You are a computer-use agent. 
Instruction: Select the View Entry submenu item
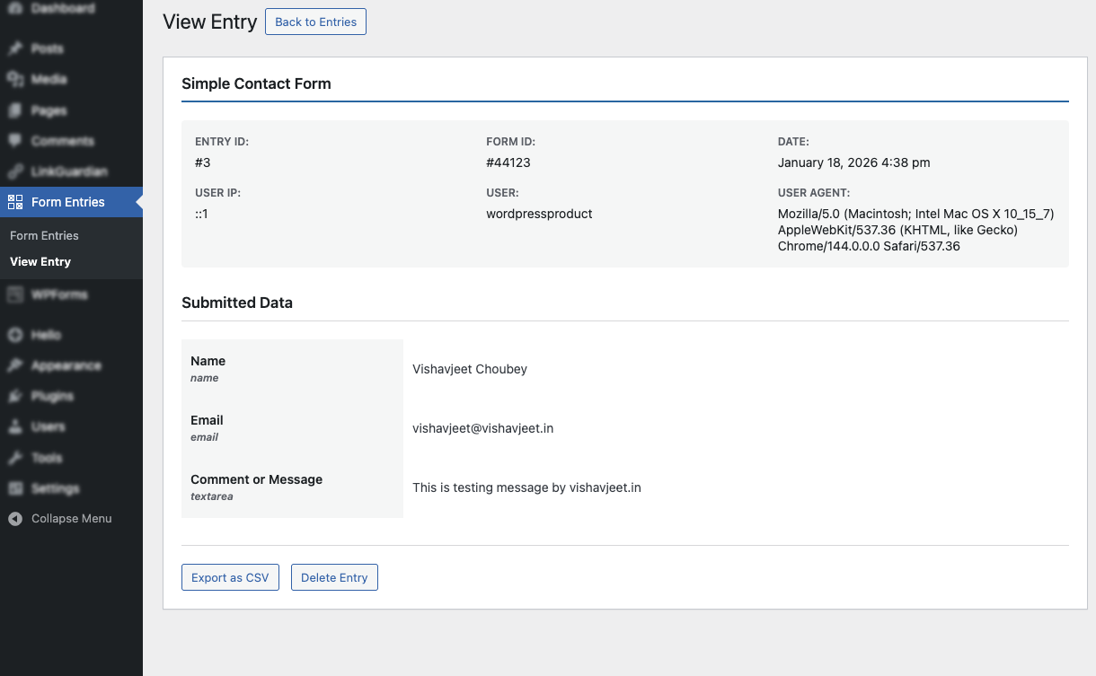click(x=40, y=261)
